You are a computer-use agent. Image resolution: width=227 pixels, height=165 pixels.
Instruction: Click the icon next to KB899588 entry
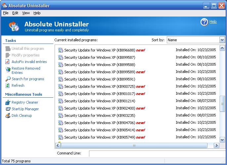[x=61, y=65]
